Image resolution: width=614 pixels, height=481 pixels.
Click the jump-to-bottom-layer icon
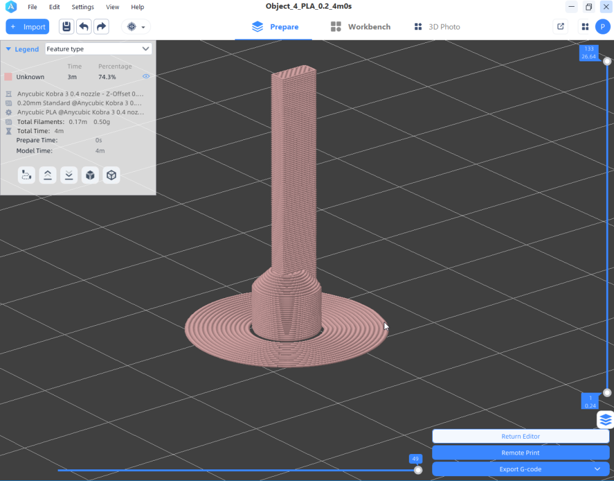click(69, 175)
